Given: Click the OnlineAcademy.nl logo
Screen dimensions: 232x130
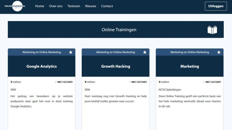Looking at the screenshot, I should click(x=15, y=6).
